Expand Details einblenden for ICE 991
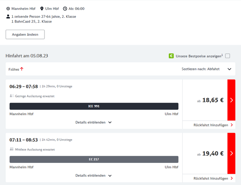The height and width of the screenshot is (185, 241). pyautogui.click(x=93, y=122)
